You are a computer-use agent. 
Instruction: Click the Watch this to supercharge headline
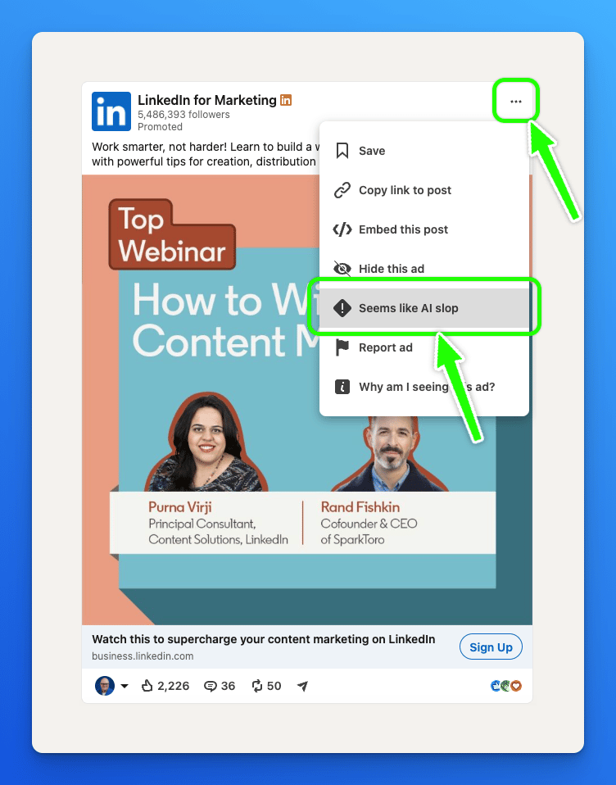[x=264, y=639]
